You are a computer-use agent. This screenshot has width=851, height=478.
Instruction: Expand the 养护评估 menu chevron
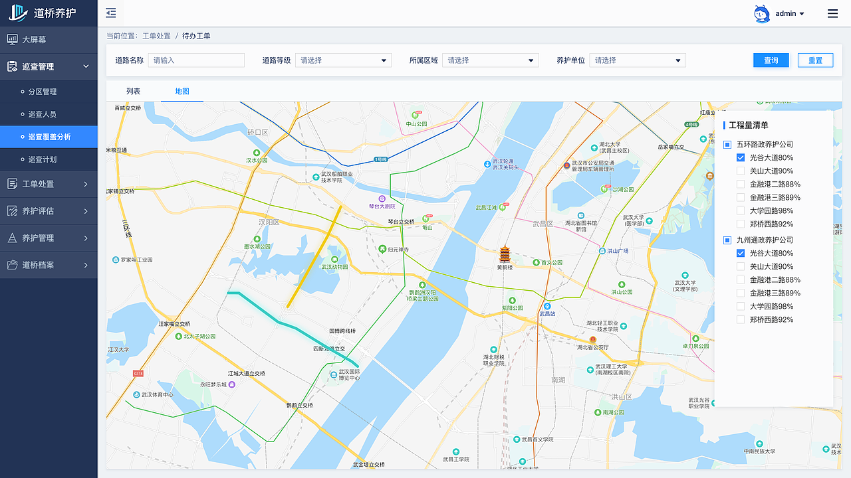(x=86, y=211)
